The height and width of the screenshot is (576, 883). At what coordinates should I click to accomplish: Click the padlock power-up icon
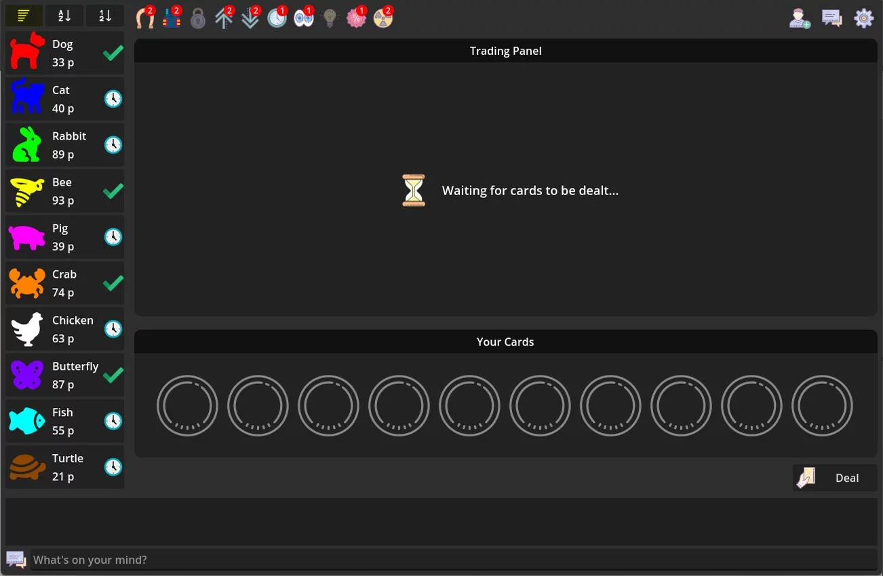tap(197, 18)
